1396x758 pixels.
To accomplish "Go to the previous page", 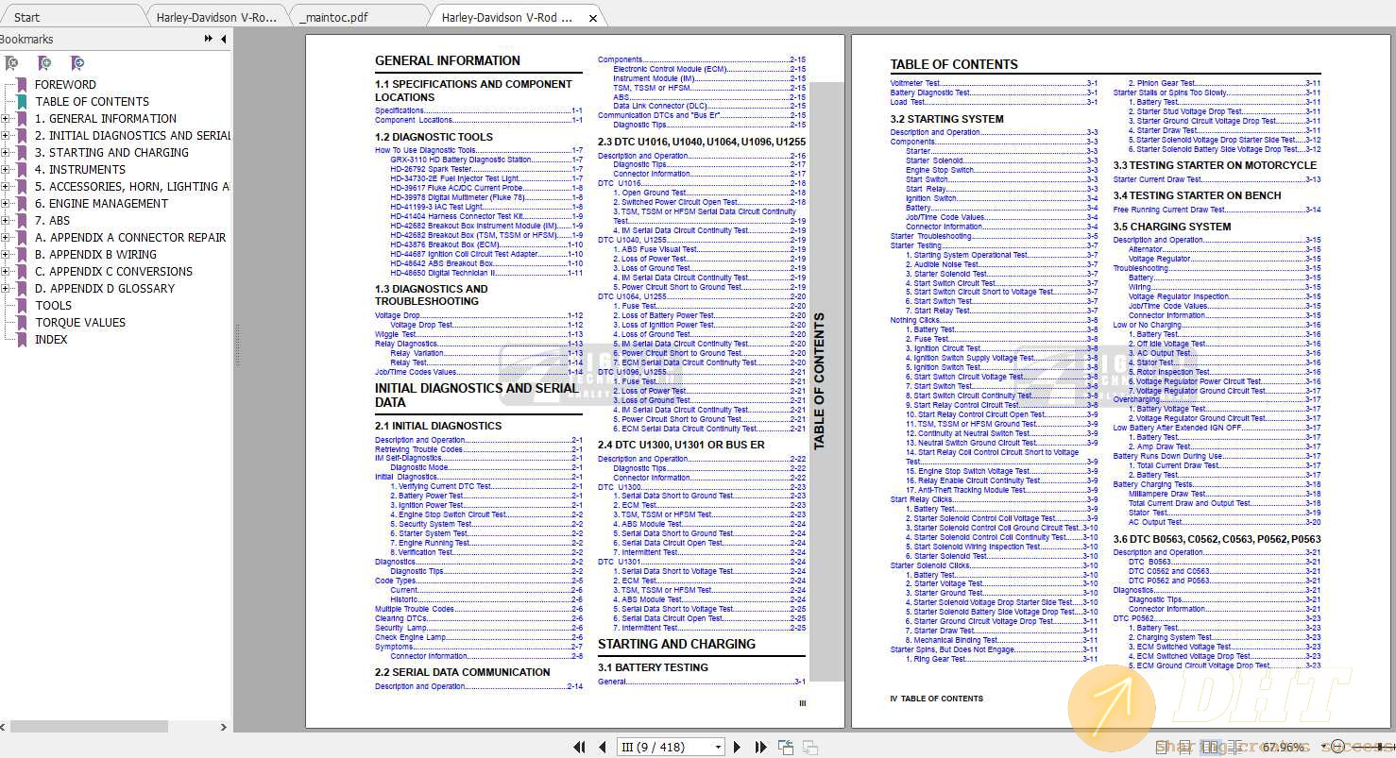I will [x=603, y=747].
